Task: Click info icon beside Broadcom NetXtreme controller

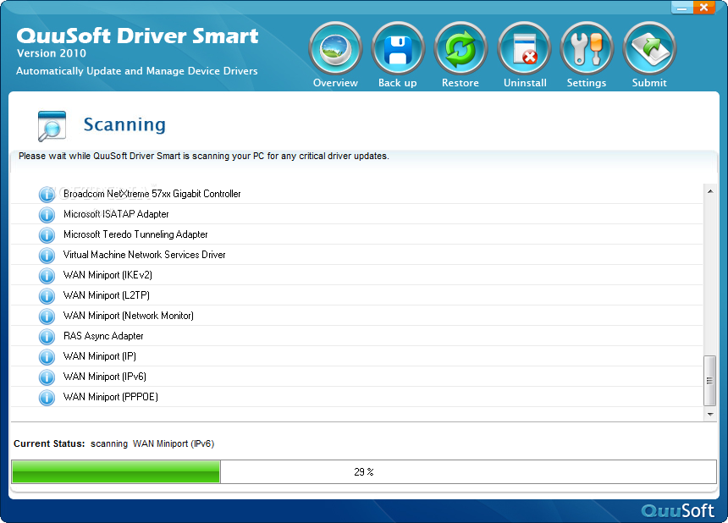Action: [47, 195]
